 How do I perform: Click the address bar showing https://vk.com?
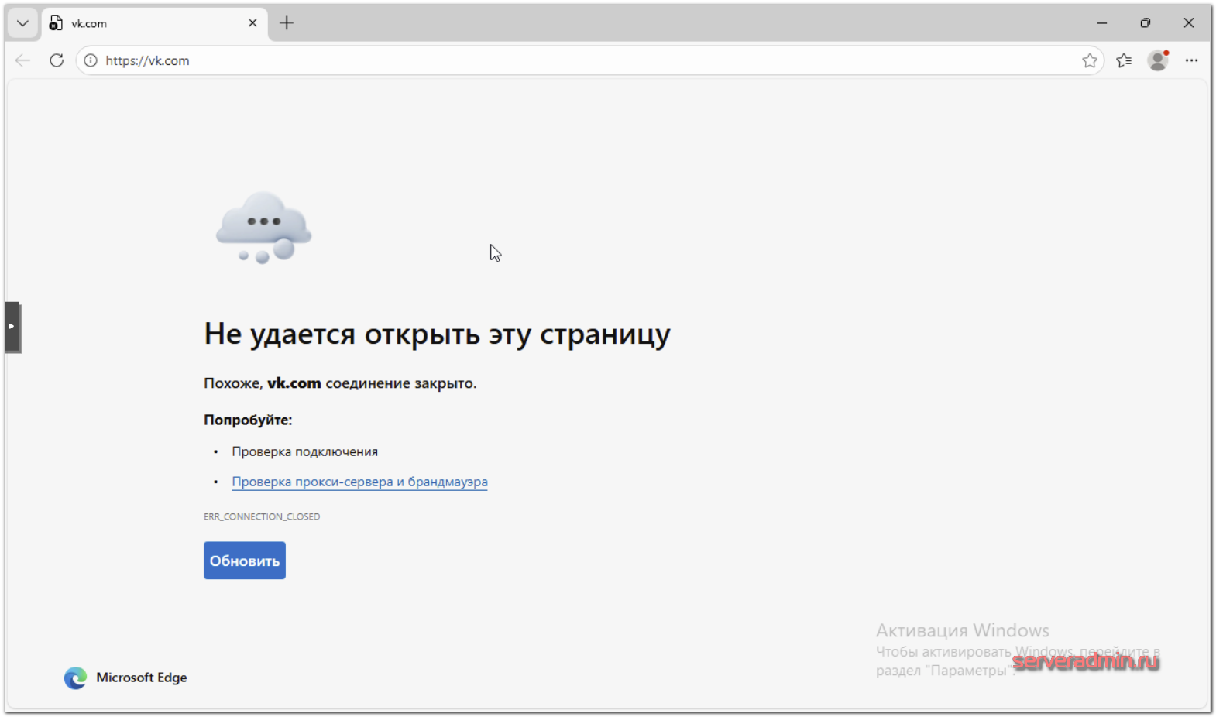point(542,60)
